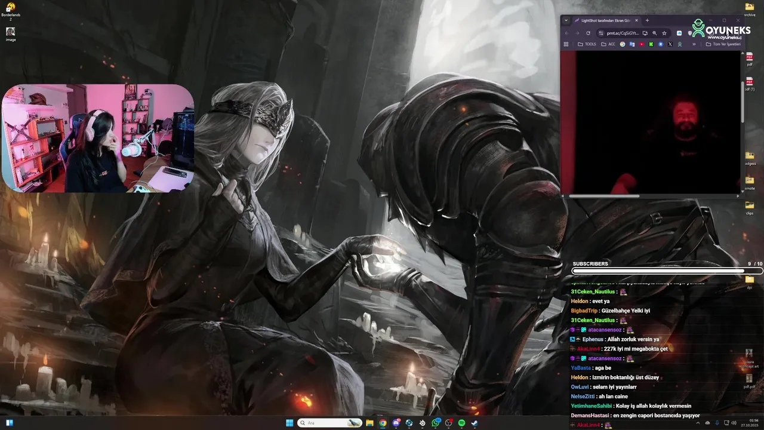764x430 pixels.
Task: Open the Google Translate bookmark icon
Action: click(632, 44)
